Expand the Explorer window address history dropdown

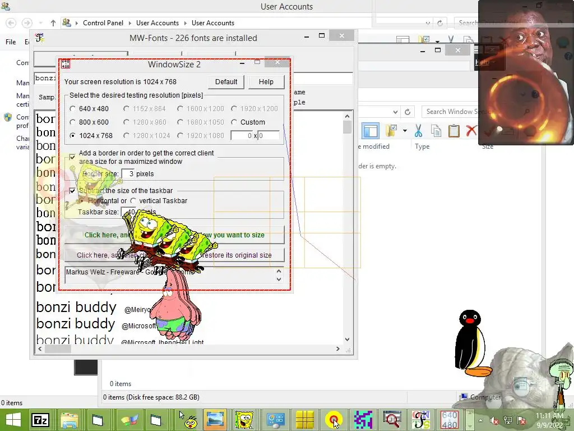(x=395, y=112)
